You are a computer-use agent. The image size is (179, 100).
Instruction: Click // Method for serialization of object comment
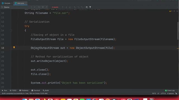[x=60, y=57]
